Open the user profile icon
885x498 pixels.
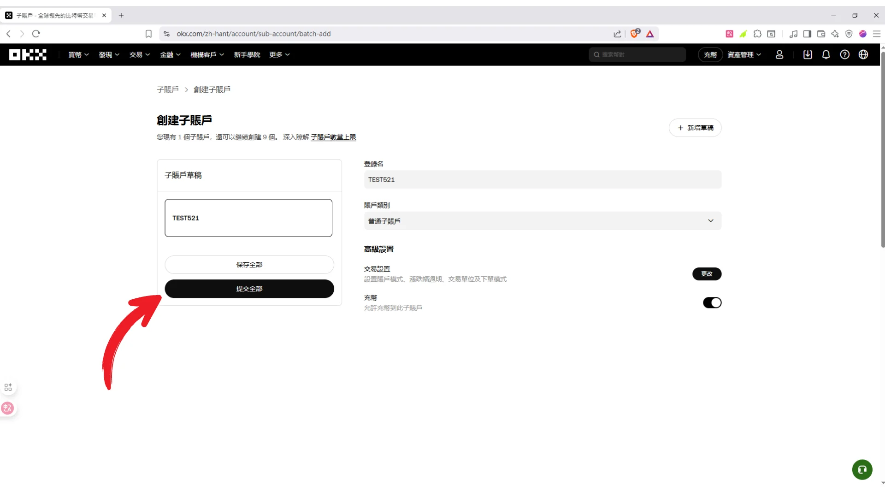779,54
